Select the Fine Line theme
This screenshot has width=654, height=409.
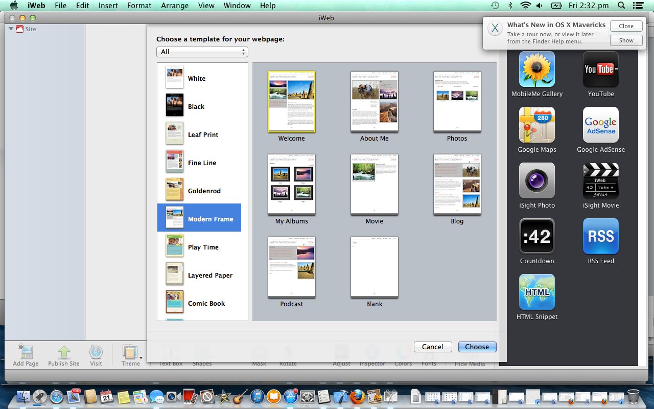[x=199, y=163]
